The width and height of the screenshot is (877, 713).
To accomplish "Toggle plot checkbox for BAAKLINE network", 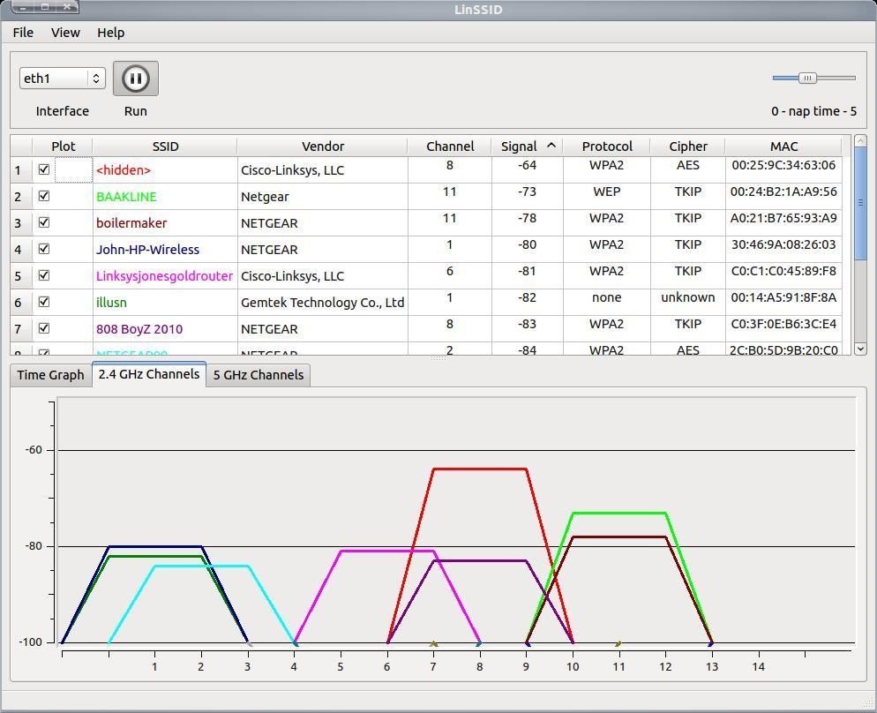I will pyautogui.click(x=44, y=196).
